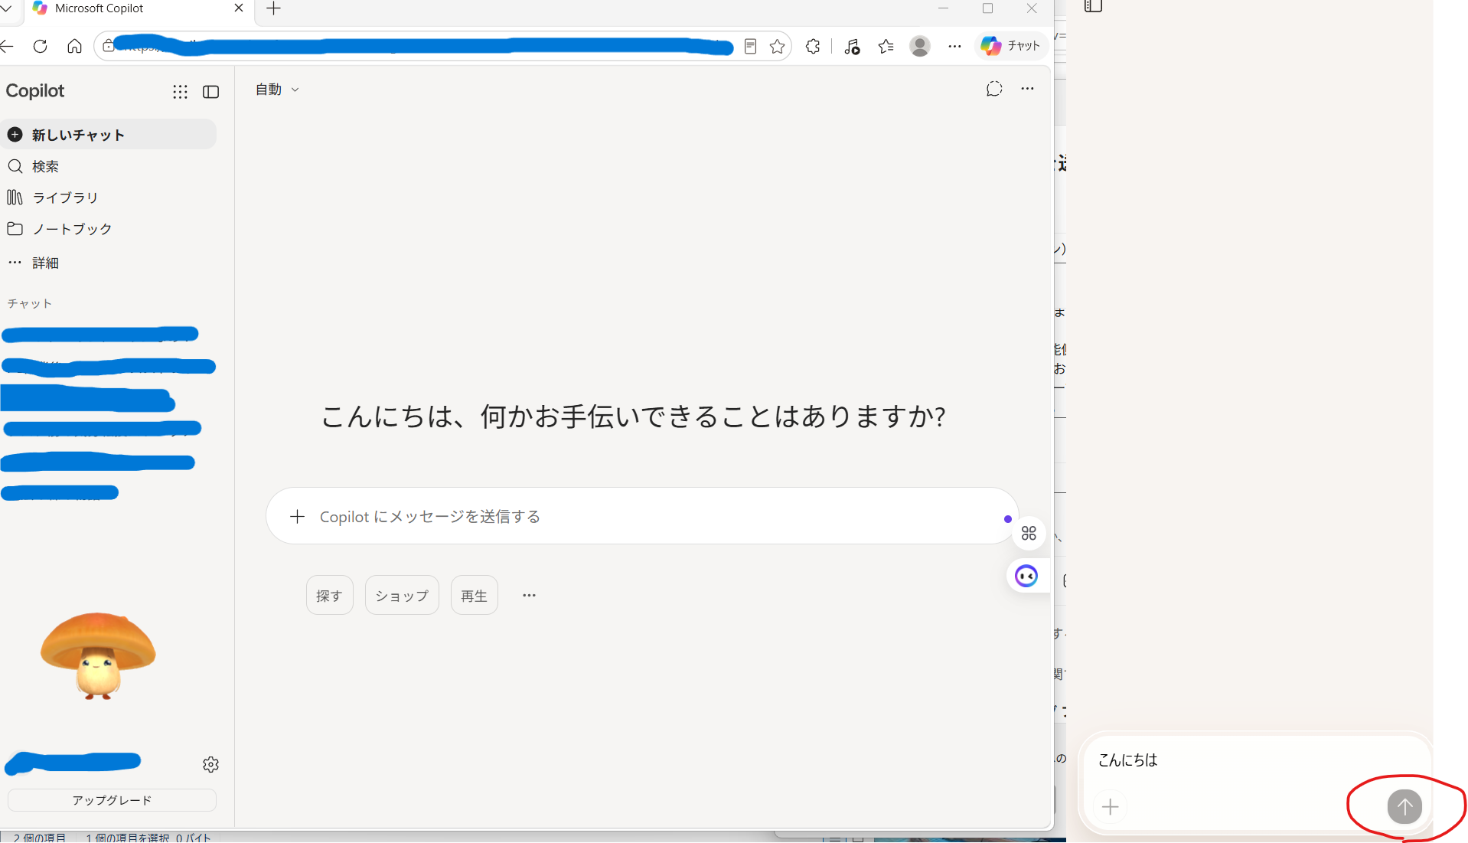Open the Extensions puzzle icon
Screen dimensions: 1468x843
tap(813, 47)
